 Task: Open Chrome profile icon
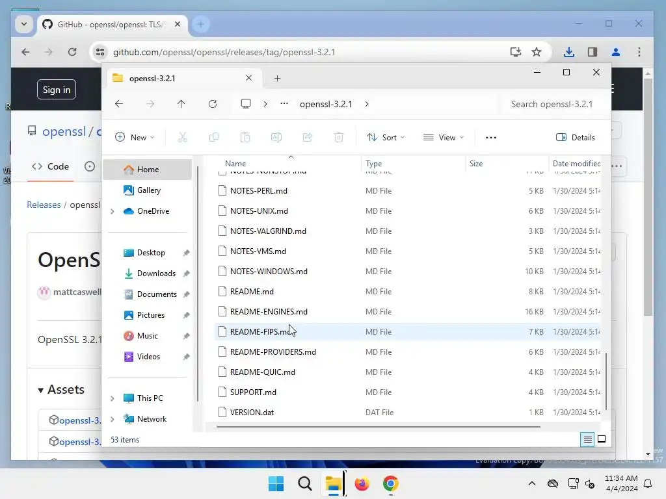coord(615,52)
